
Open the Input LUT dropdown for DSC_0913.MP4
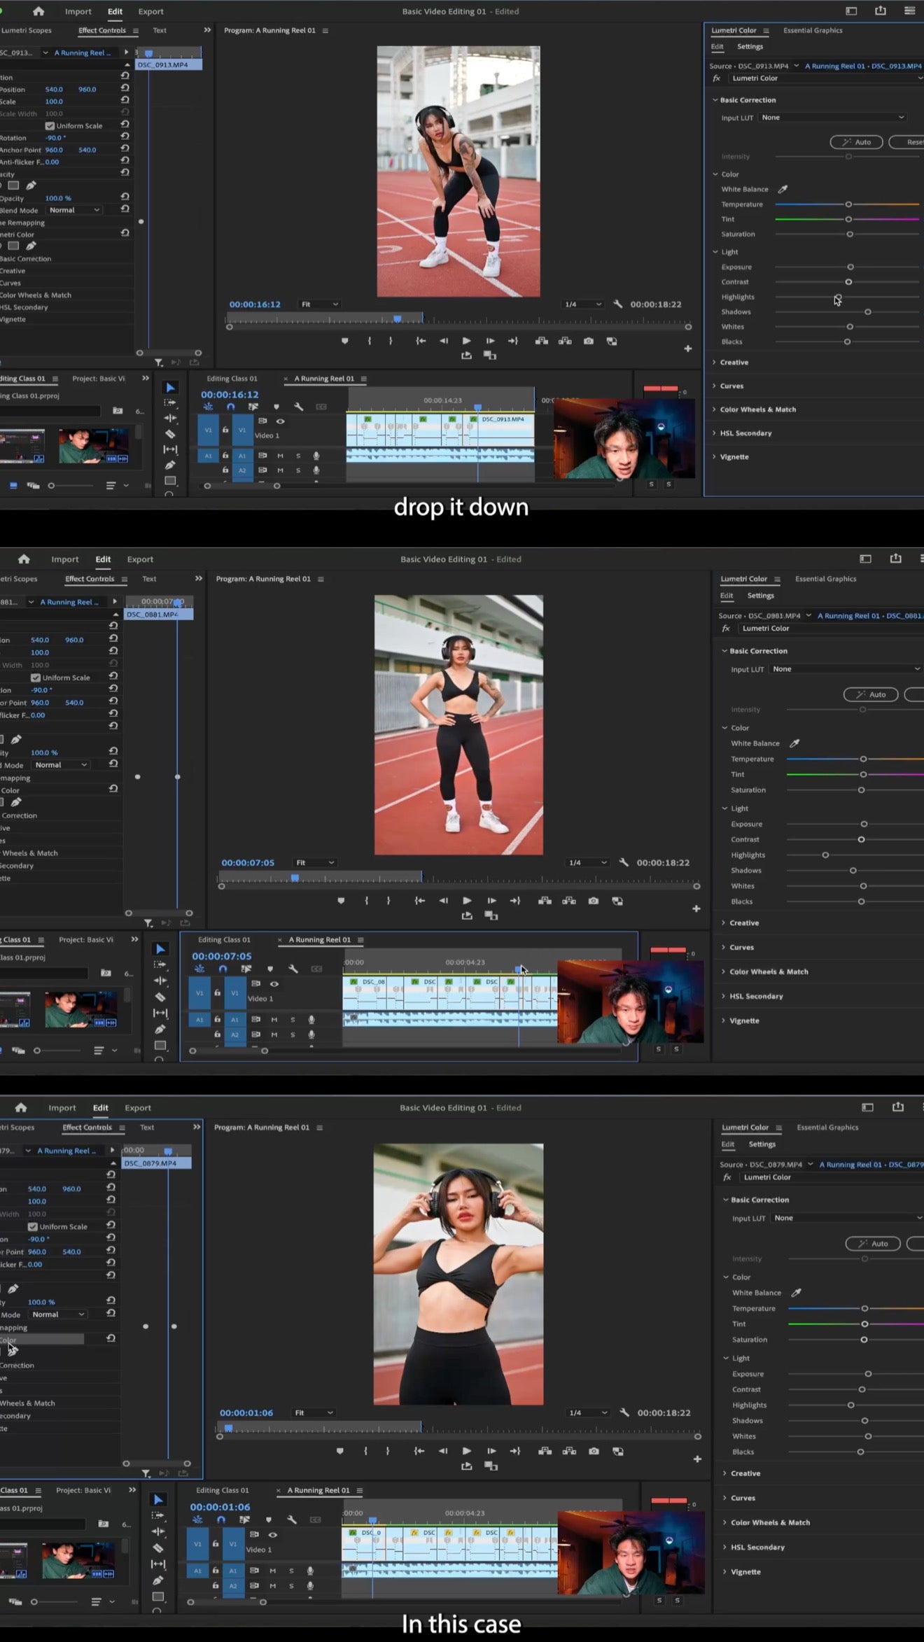point(833,118)
